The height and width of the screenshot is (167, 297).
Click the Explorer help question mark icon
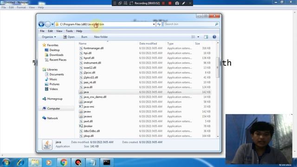[x=214, y=37]
